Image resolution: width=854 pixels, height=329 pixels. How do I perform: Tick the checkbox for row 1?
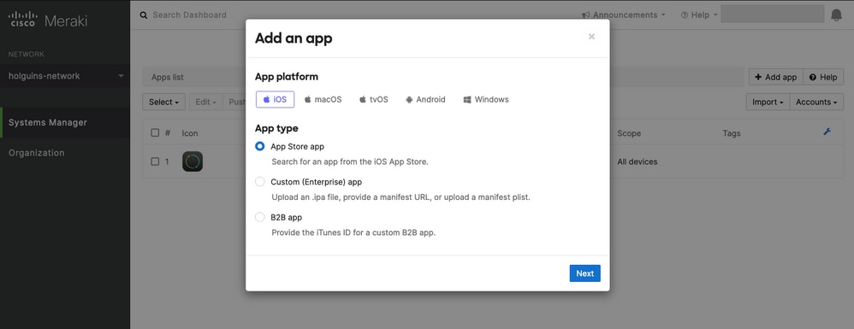pos(155,162)
